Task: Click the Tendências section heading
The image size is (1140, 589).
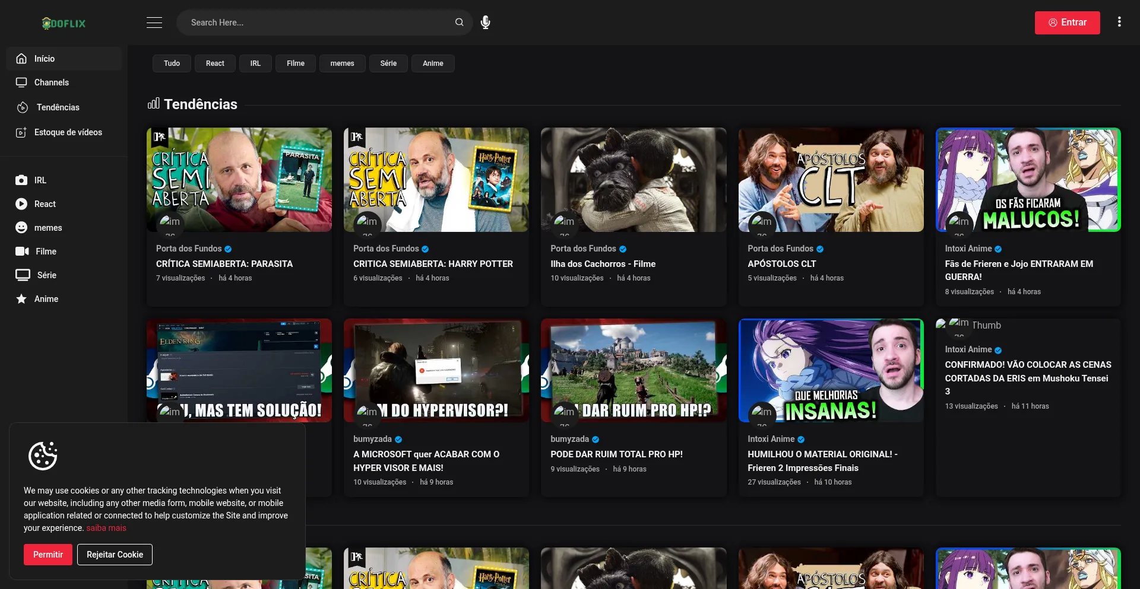Action: (200, 104)
